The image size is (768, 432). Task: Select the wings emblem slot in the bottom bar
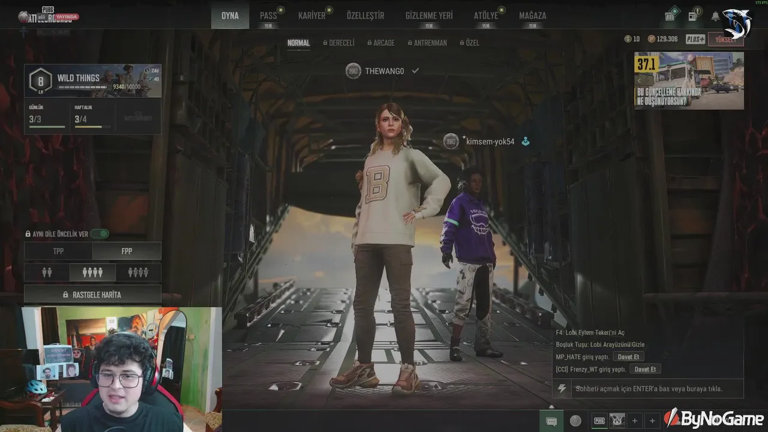point(617,421)
